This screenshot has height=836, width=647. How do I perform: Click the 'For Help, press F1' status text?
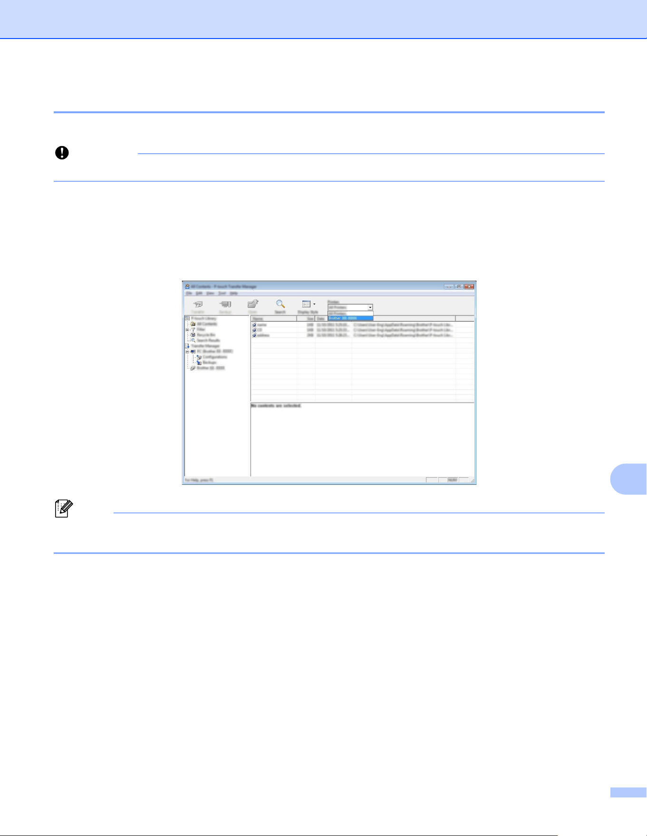(199, 480)
